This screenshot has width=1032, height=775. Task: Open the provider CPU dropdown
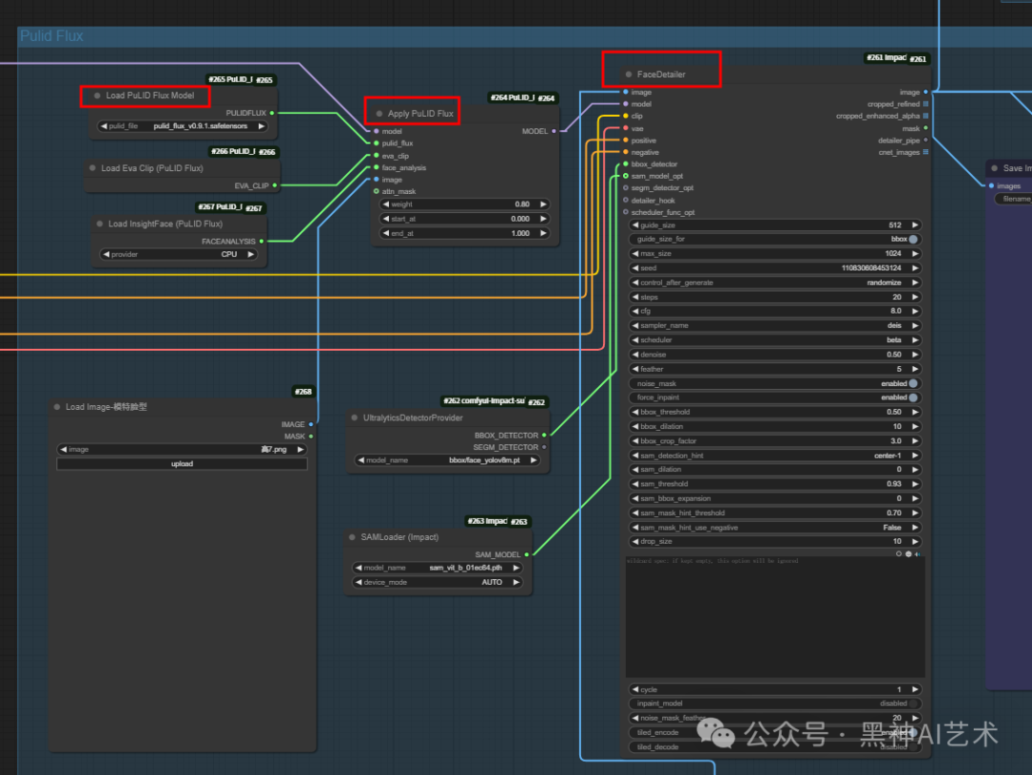(x=178, y=254)
